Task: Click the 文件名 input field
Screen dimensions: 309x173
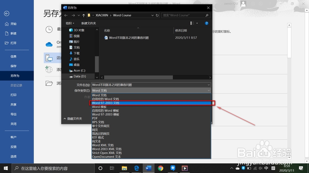Action: coord(151,85)
